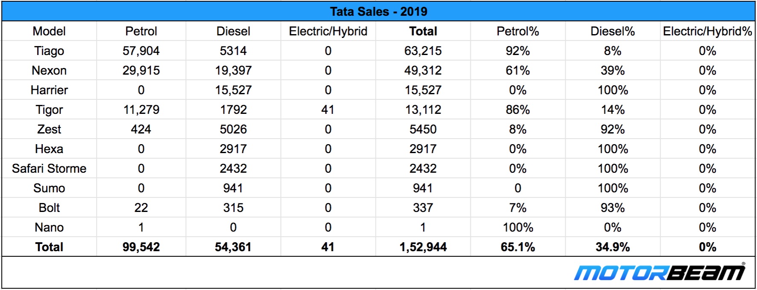Click the 'Tigor' model cell
Viewport: 757px width, 290px height.
tap(49, 110)
